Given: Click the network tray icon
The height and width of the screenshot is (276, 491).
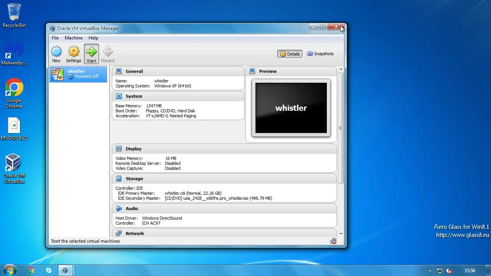Looking at the screenshot, I should tap(440, 271).
